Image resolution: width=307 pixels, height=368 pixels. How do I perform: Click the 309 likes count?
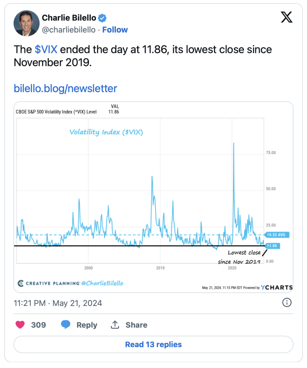point(38,325)
